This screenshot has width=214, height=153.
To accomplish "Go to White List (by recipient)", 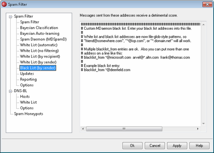I will [40, 57].
